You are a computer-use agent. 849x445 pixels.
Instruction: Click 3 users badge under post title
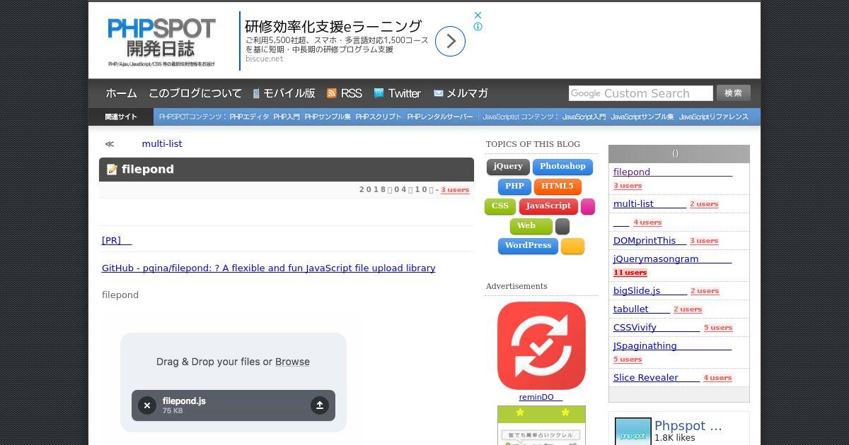(x=455, y=189)
